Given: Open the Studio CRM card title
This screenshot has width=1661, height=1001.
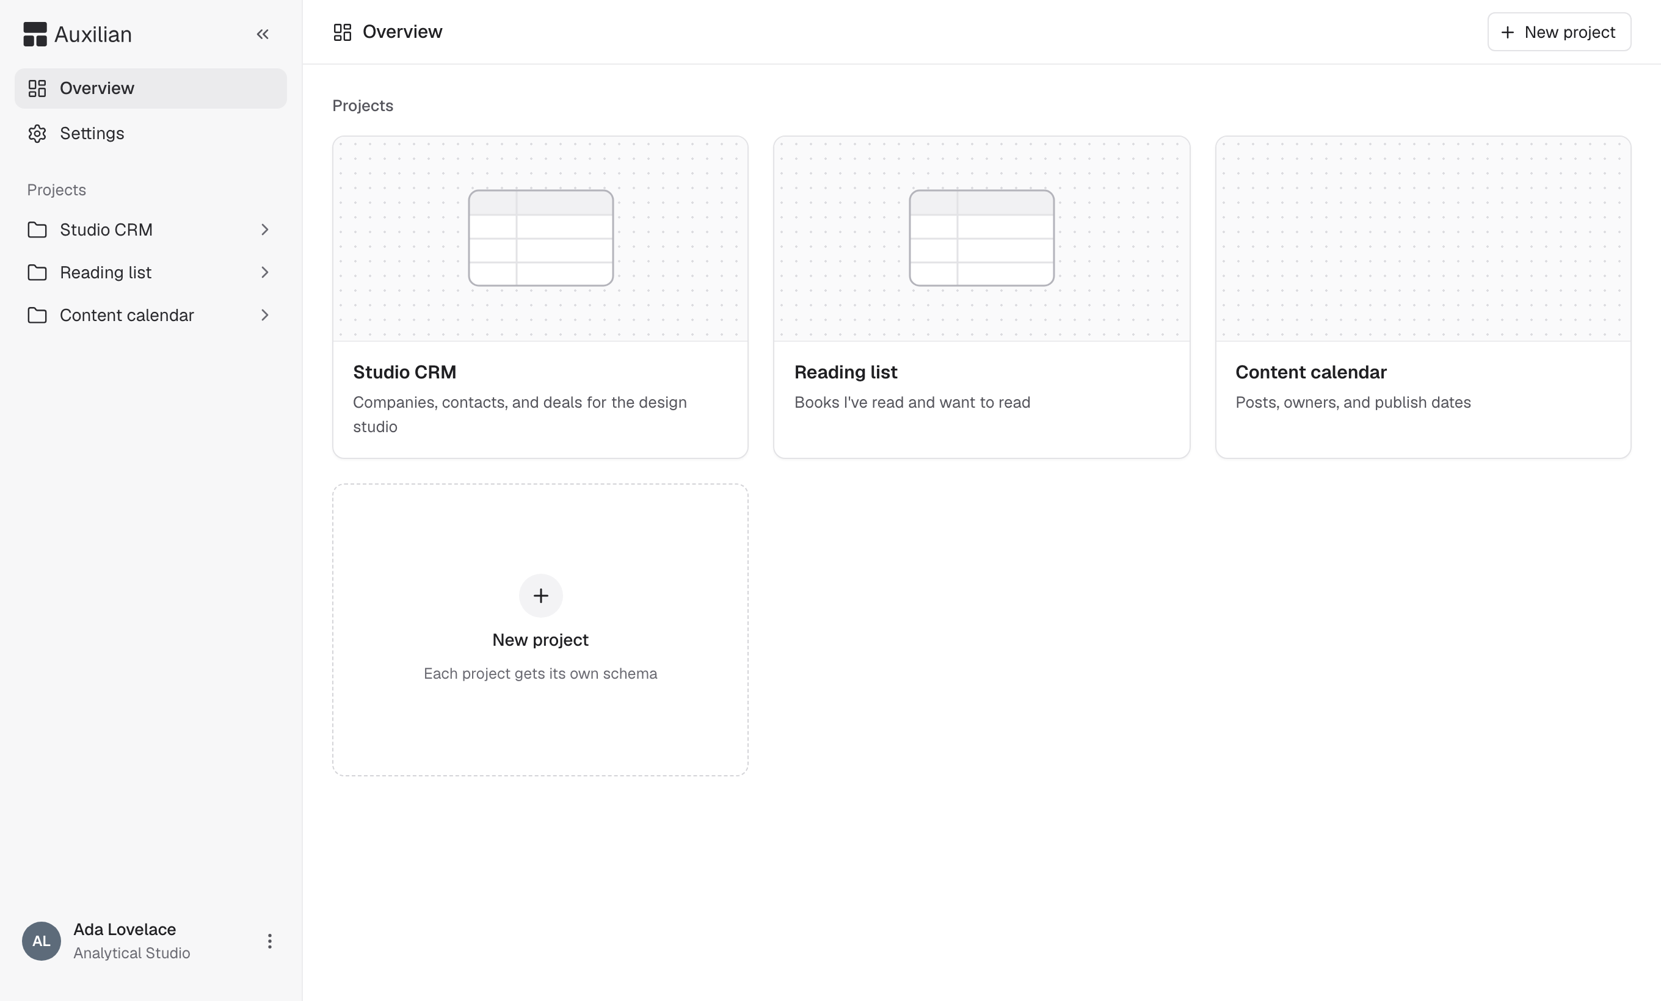Looking at the screenshot, I should point(404,372).
